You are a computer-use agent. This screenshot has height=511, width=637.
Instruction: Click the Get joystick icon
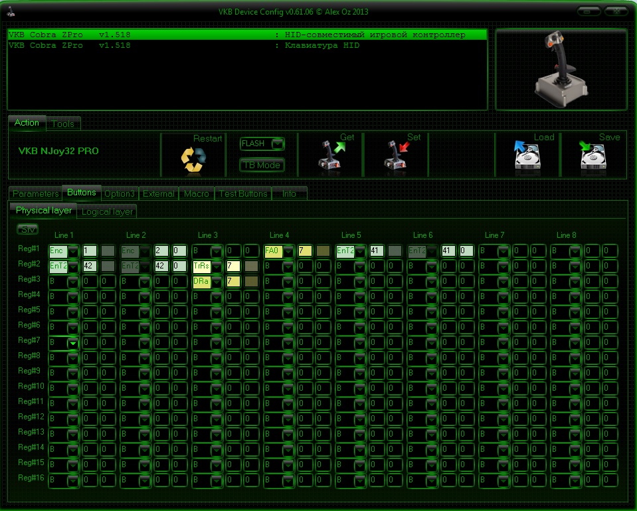point(331,155)
